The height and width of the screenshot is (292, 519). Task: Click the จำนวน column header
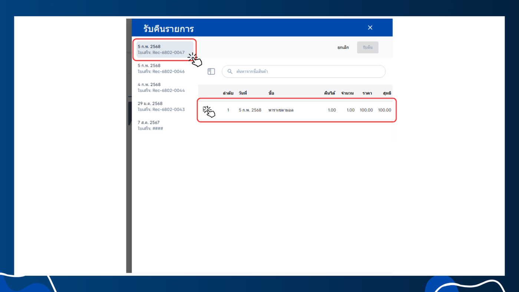coord(347,93)
